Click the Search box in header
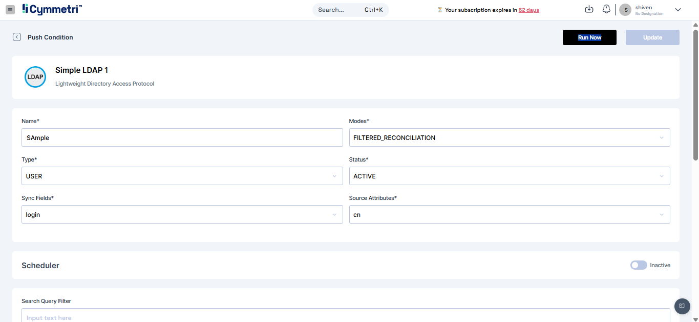 (x=351, y=10)
